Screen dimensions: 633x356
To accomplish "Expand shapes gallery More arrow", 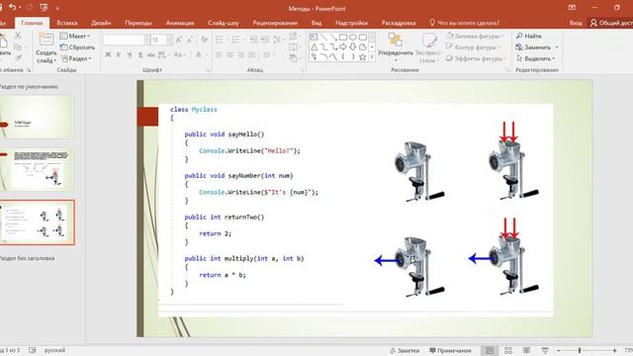I will 372,57.
